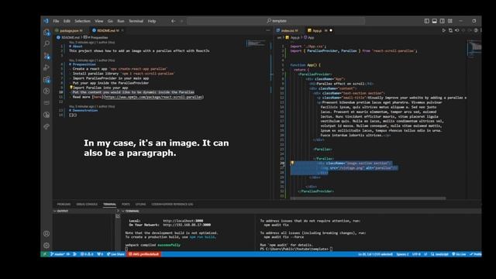The image size is (496, 279).
Task: Open the Run and Debug view
Action: (46, 67)
